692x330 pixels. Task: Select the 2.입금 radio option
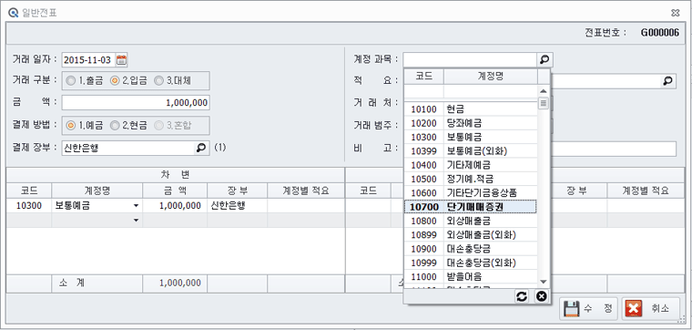click(129, 81)
